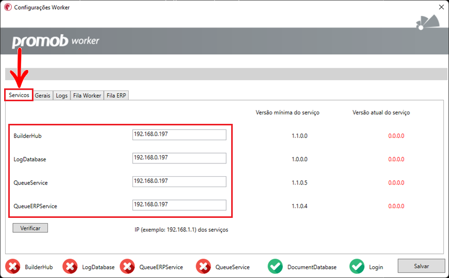449x278 pixels.
Task: Click QueueERPService's red current version 0.0.0.0
Action: (396, 206)
